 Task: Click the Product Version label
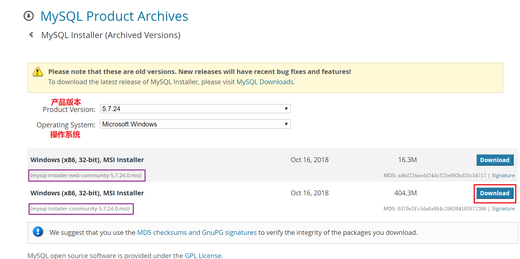(x=69, y=110)
